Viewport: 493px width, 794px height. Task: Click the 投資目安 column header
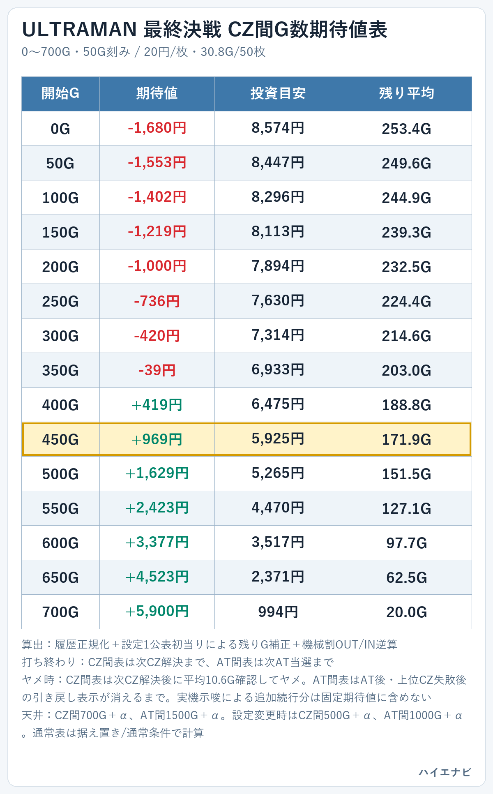point(278,94)
